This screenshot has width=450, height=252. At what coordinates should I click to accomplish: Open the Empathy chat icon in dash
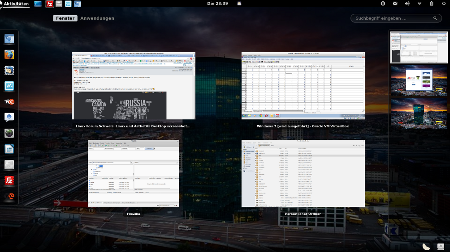[x=9, y=118]
